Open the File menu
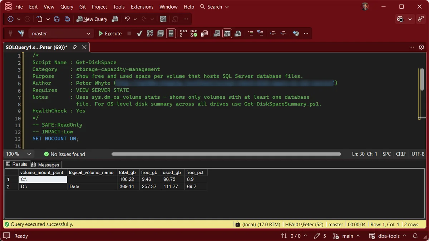The height and width of the screenshot is (241, 429). (19, 7)
